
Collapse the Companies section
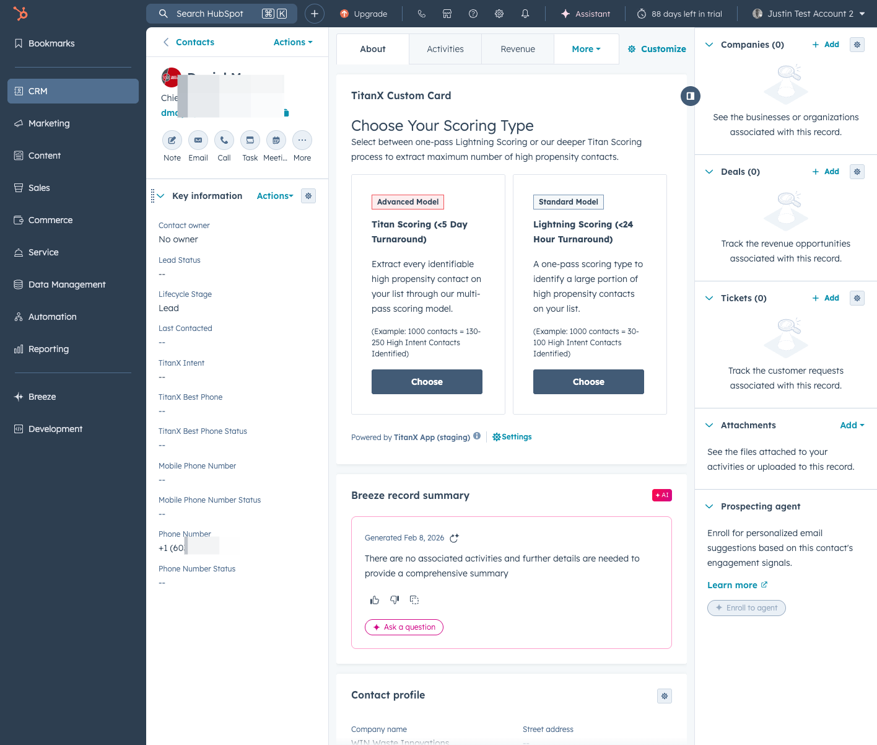(x=709, y=45)
